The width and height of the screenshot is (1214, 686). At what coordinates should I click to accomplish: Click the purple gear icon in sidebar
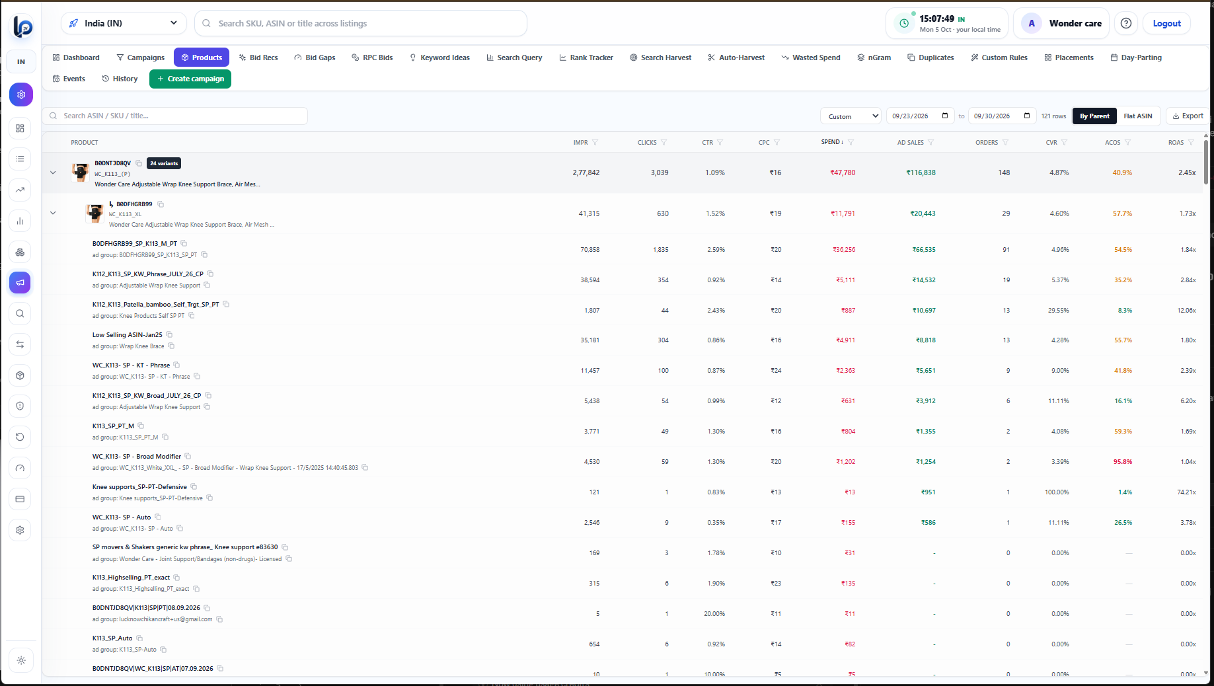coord(20,95)
